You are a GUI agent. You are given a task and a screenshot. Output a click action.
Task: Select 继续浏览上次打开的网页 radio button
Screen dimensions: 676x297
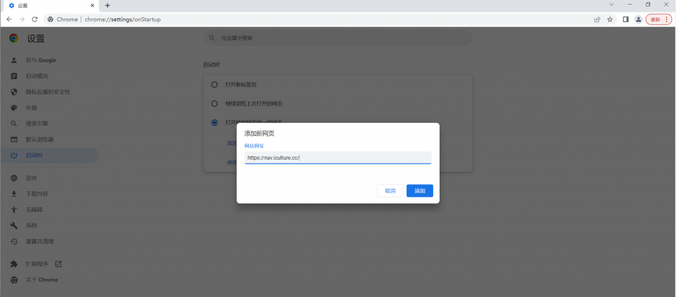[x=215, y=104]
